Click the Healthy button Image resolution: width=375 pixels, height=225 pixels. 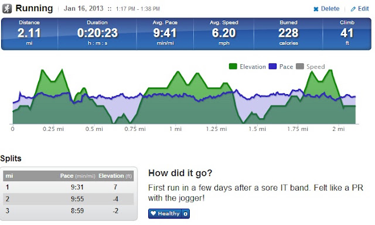[x=169, y=213]
